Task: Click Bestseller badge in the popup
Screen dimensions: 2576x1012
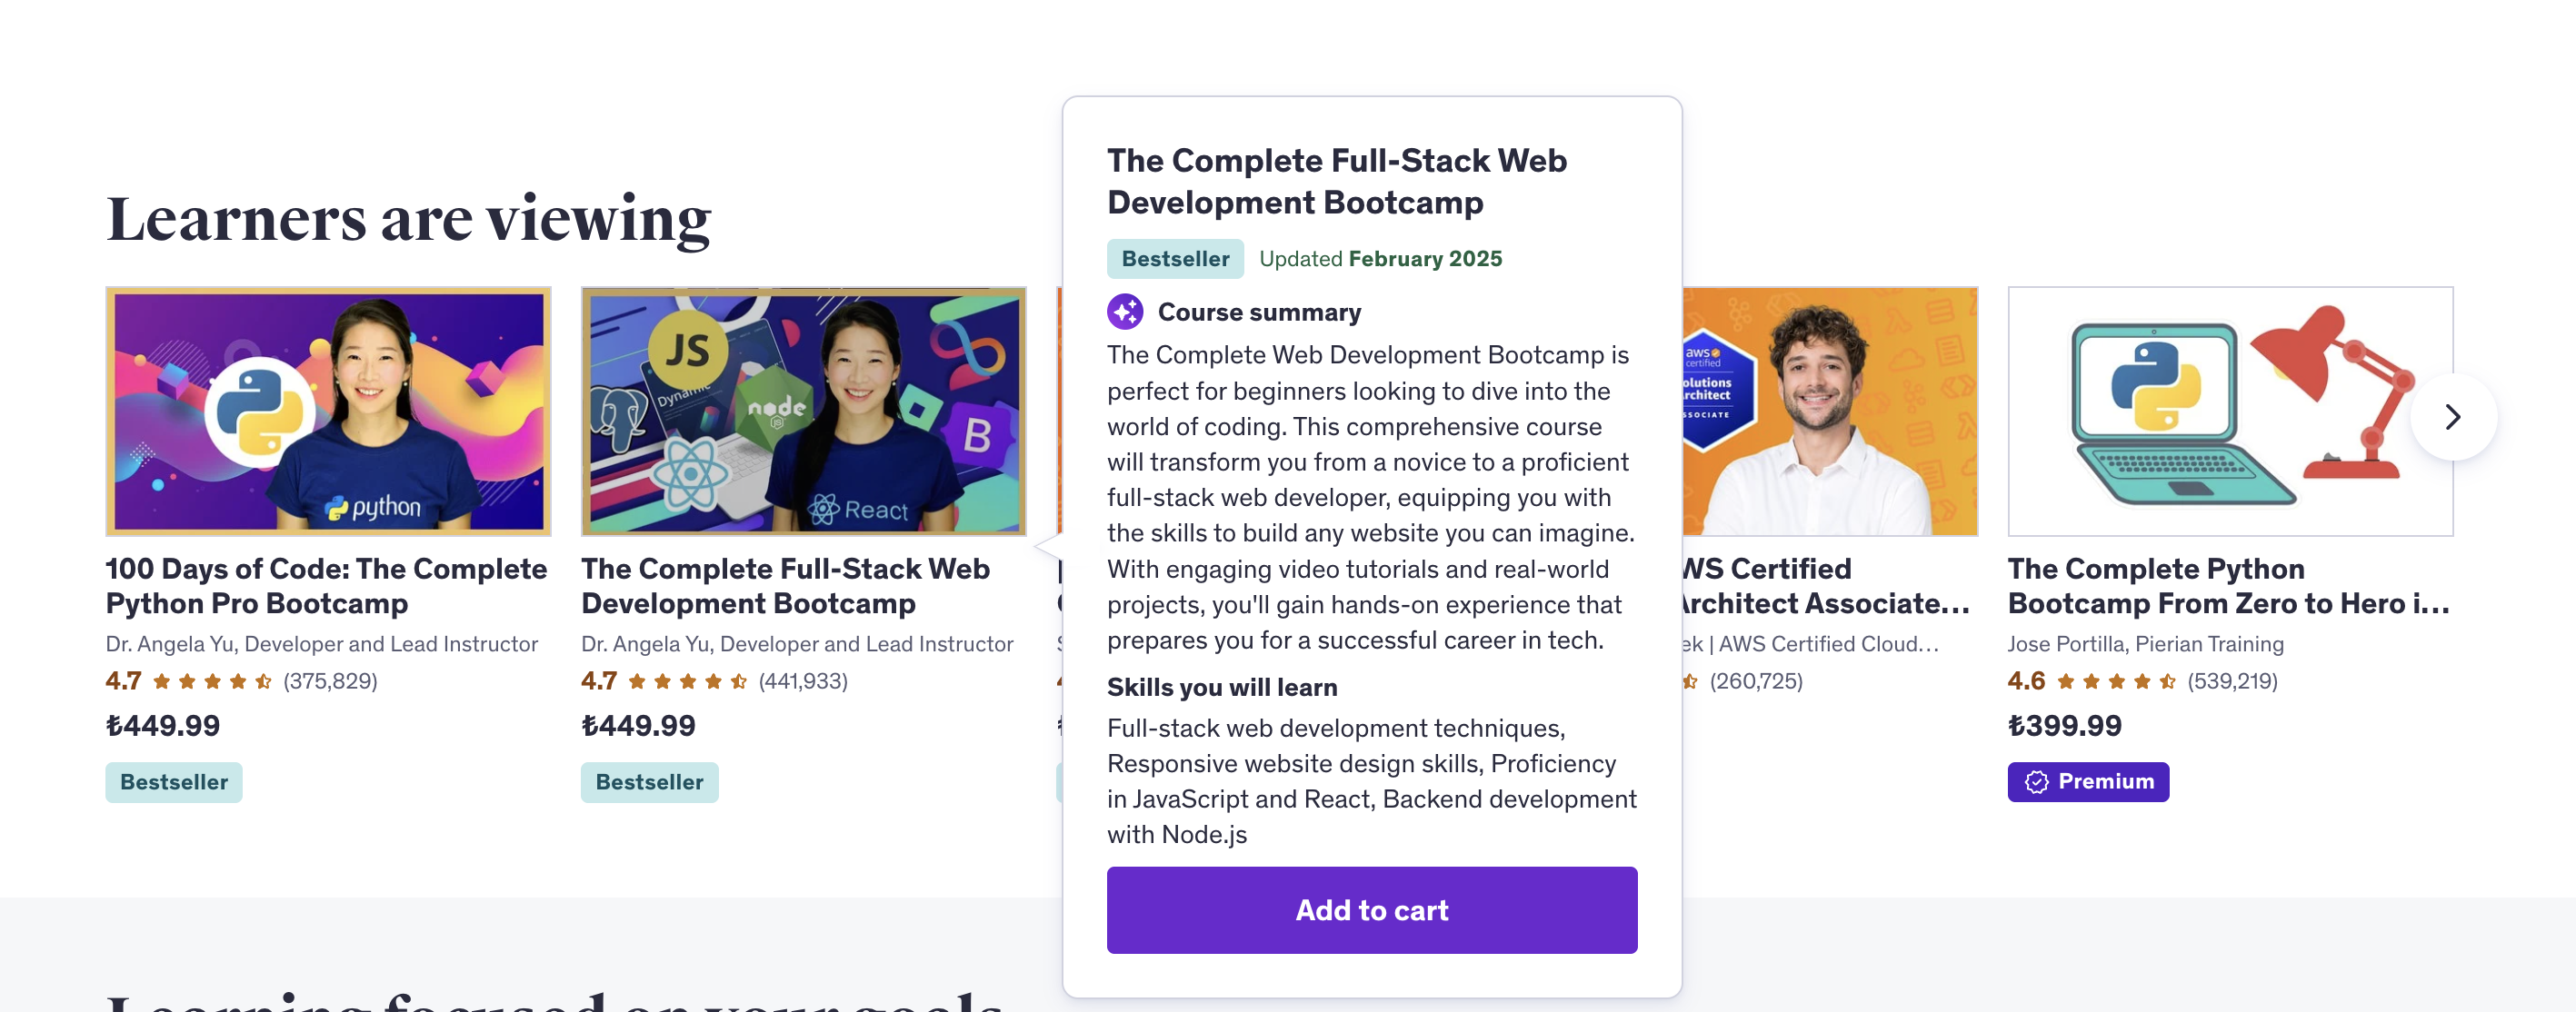Action: tap(1175, 259)
